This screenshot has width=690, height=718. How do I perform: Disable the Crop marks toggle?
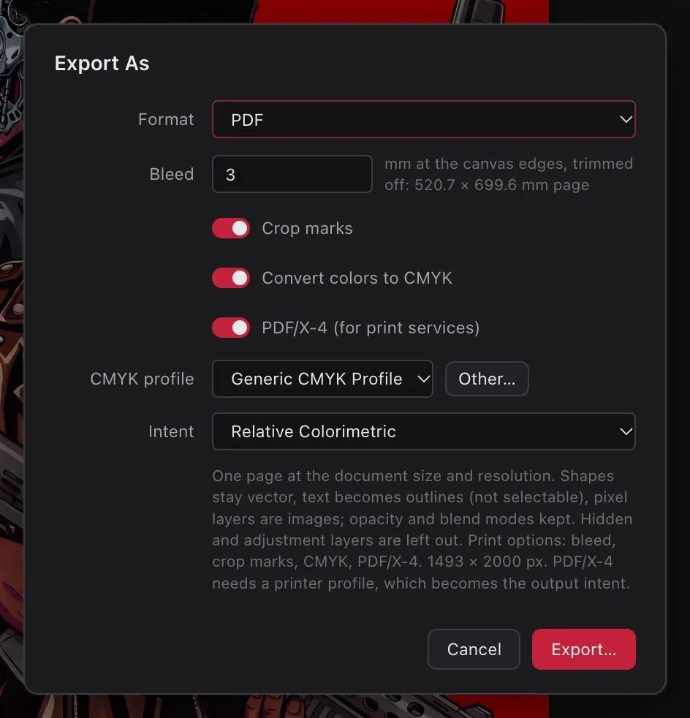[231, 228]
